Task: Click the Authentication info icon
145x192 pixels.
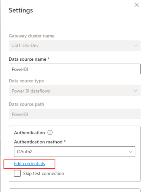Action: [x=50, y=132]
